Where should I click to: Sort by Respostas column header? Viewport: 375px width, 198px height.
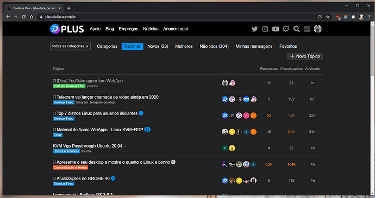tap(269, 69)
